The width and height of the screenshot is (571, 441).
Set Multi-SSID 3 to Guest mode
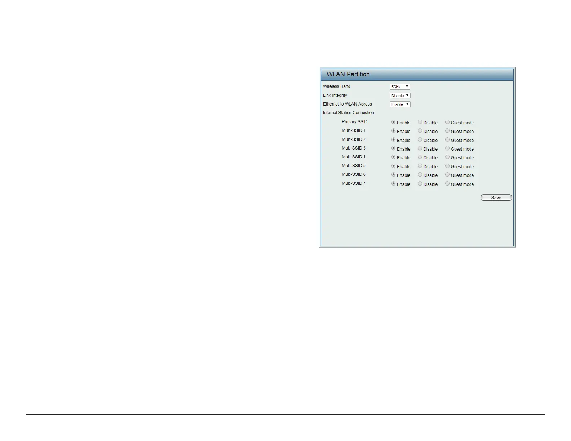(x=447, y=148)
